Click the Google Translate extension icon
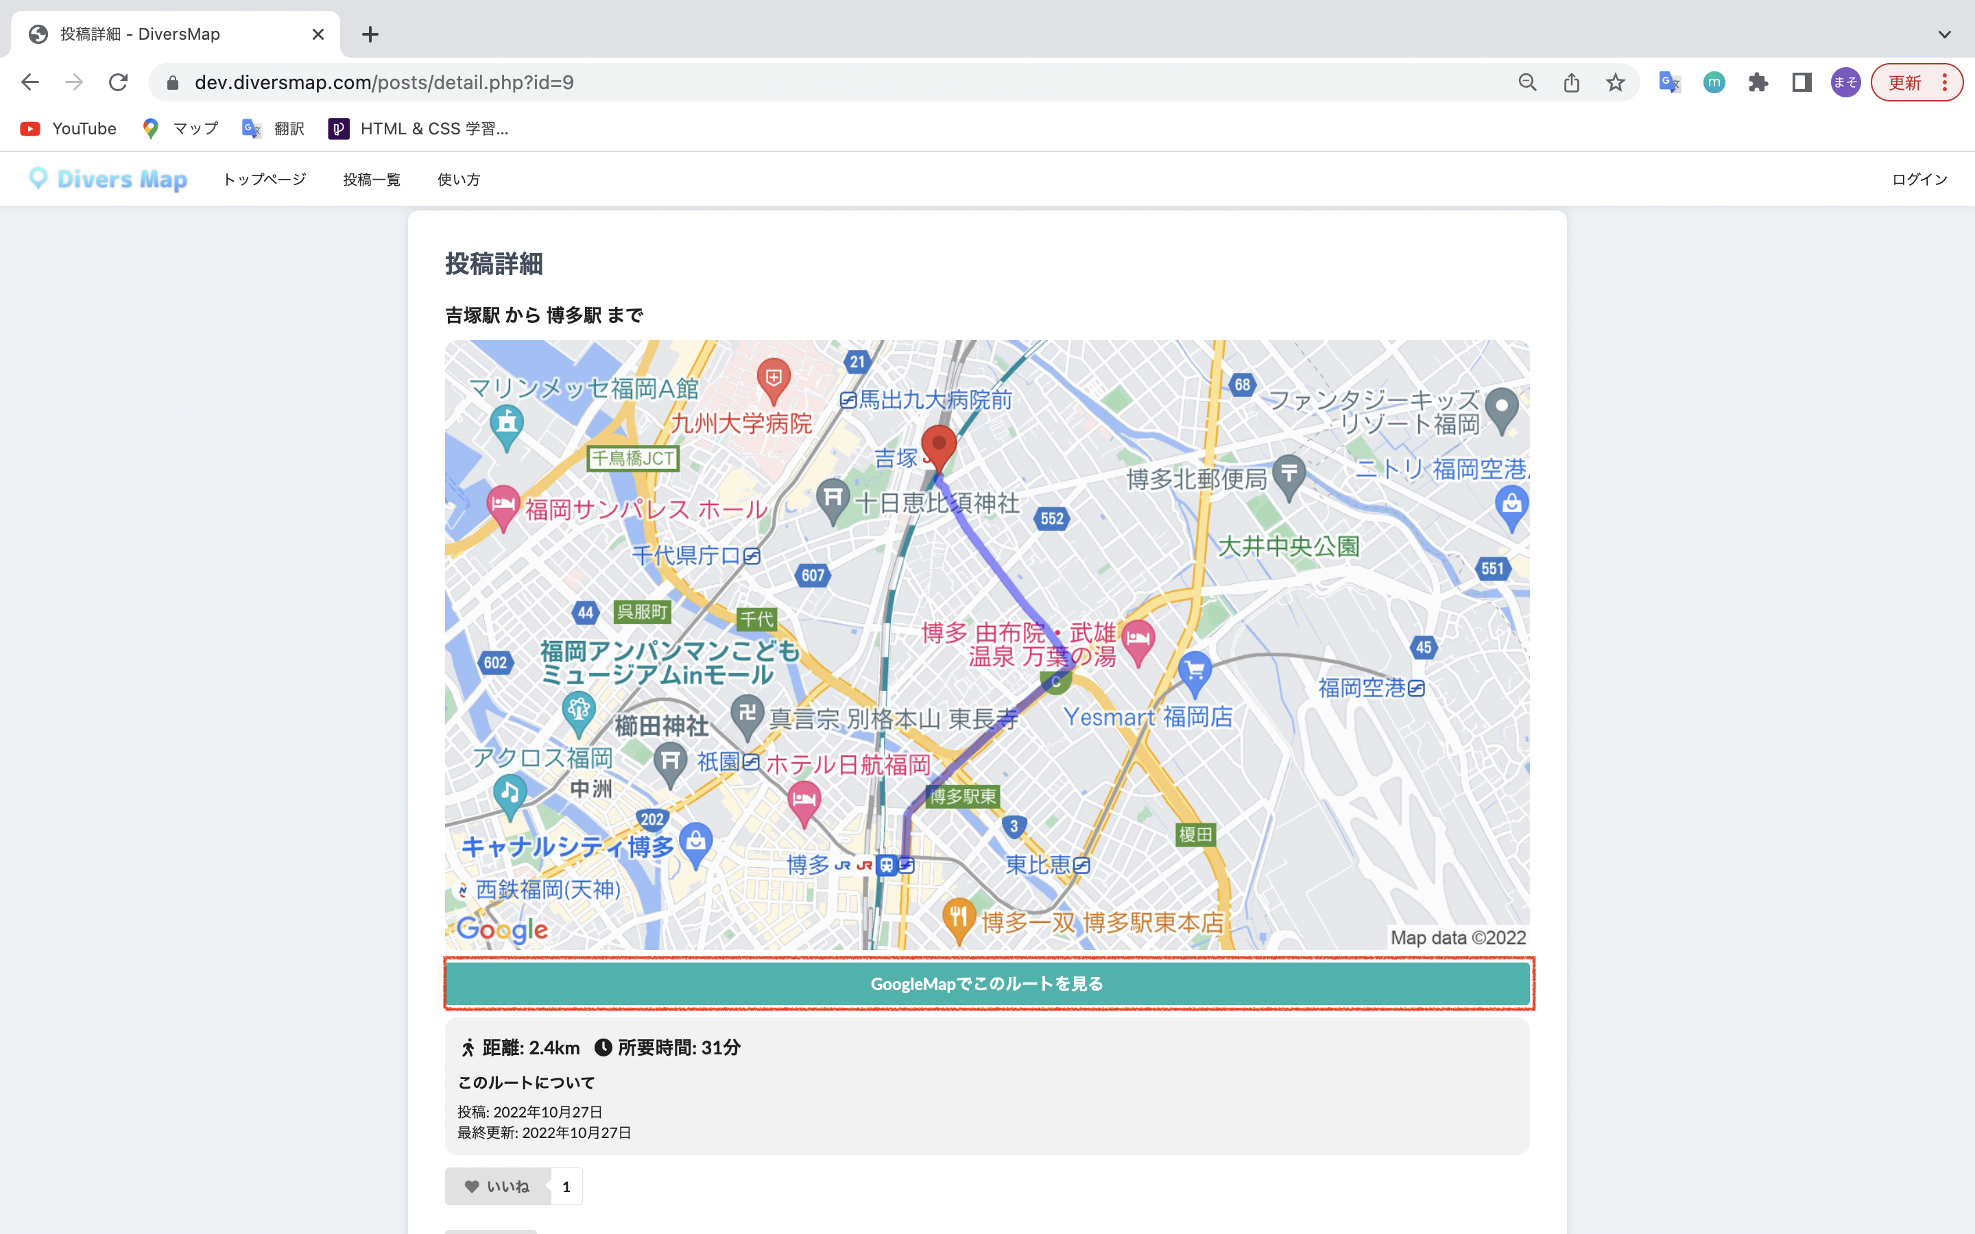 tap(1669, 82)
